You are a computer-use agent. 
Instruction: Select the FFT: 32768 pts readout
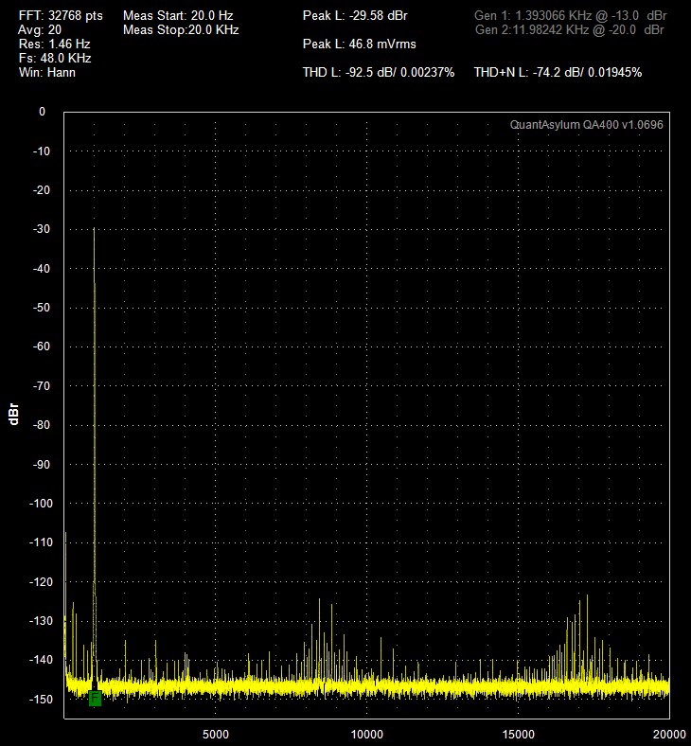[x=61, y=16]
